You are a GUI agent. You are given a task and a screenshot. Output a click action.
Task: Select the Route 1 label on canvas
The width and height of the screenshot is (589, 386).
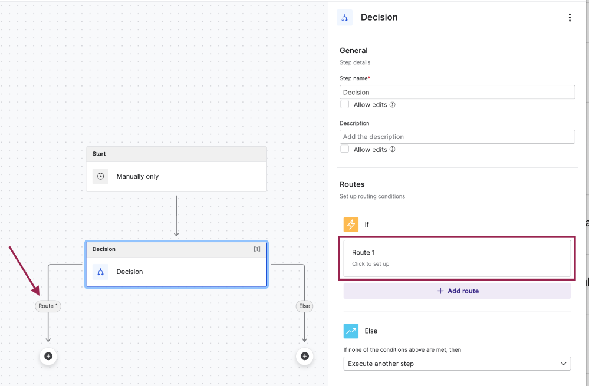48,306
